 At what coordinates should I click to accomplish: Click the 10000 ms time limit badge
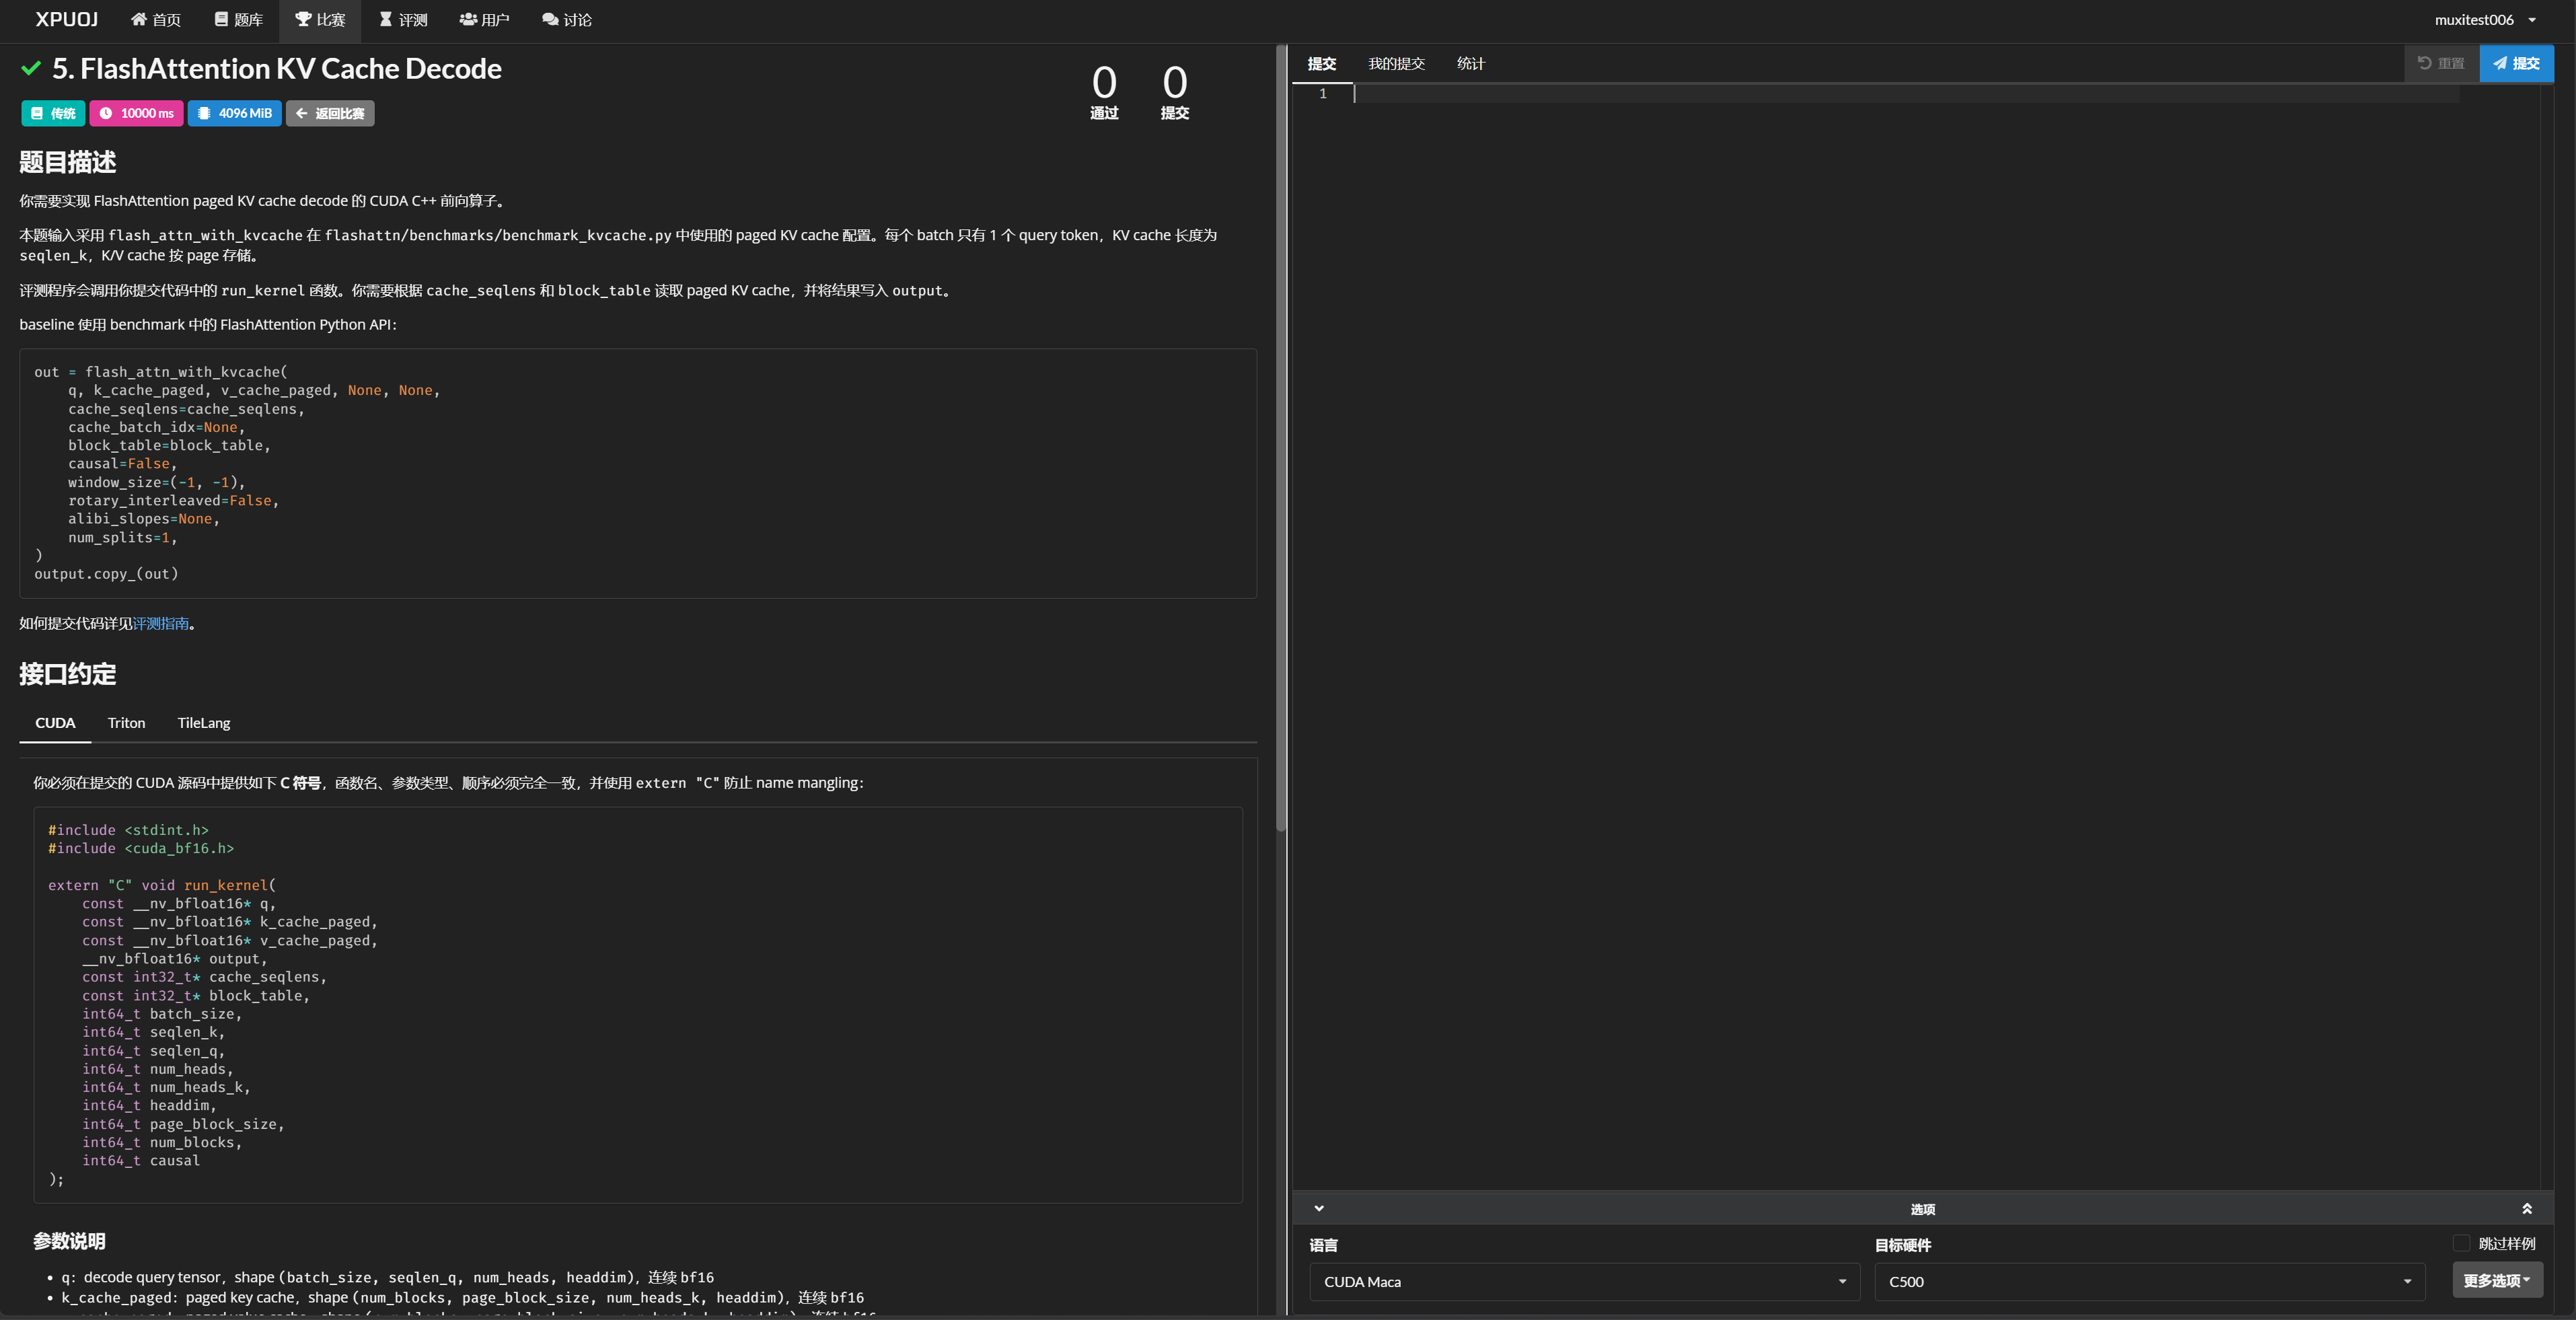(136, 113)
